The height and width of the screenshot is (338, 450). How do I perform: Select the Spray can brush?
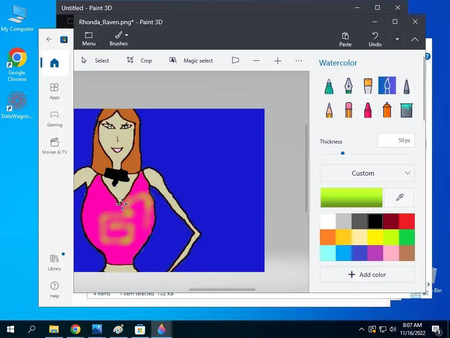pos(387,110)
